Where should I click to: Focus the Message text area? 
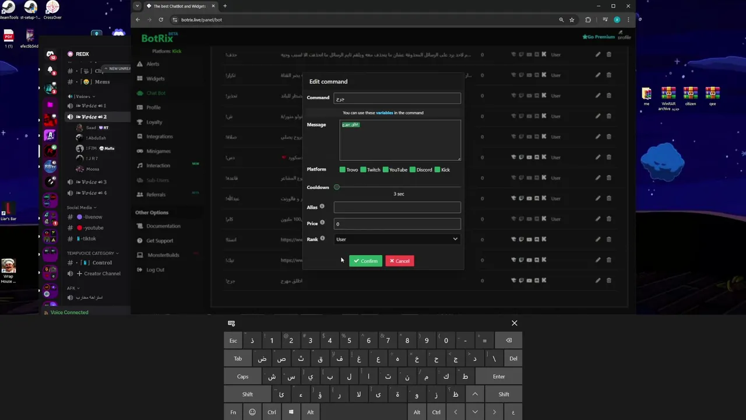[400, 140]
